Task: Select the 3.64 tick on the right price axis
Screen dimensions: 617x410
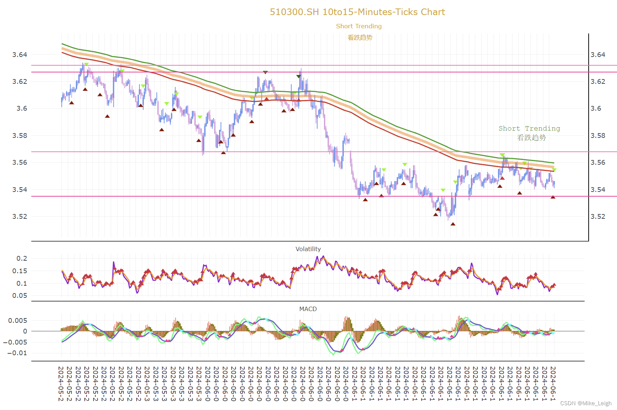Action: (x=598, y=55)
